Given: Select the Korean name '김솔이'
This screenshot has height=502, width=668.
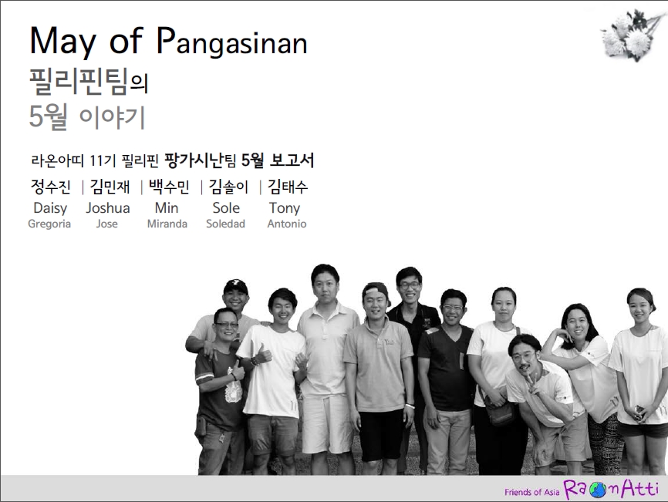Looking at the screenshot, I should [227, 187].
